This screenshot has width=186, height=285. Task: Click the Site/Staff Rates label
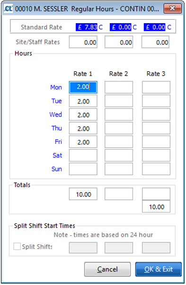(38, 42)
